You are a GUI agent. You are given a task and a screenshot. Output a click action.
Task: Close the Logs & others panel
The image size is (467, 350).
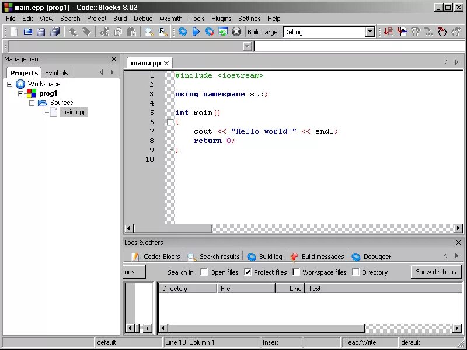tap(458, 243)
